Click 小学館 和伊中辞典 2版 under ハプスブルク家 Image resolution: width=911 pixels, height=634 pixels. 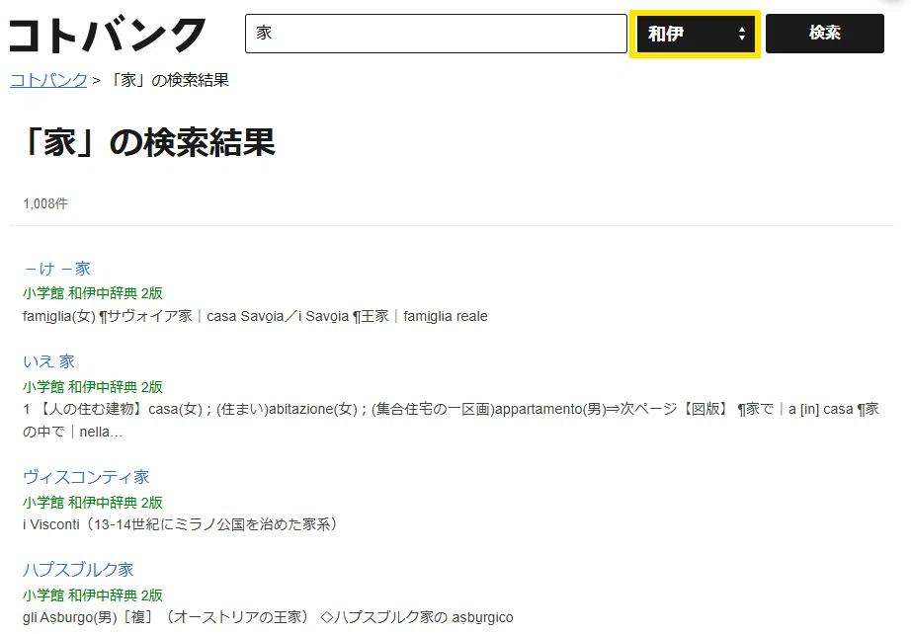tap(93, 595)
